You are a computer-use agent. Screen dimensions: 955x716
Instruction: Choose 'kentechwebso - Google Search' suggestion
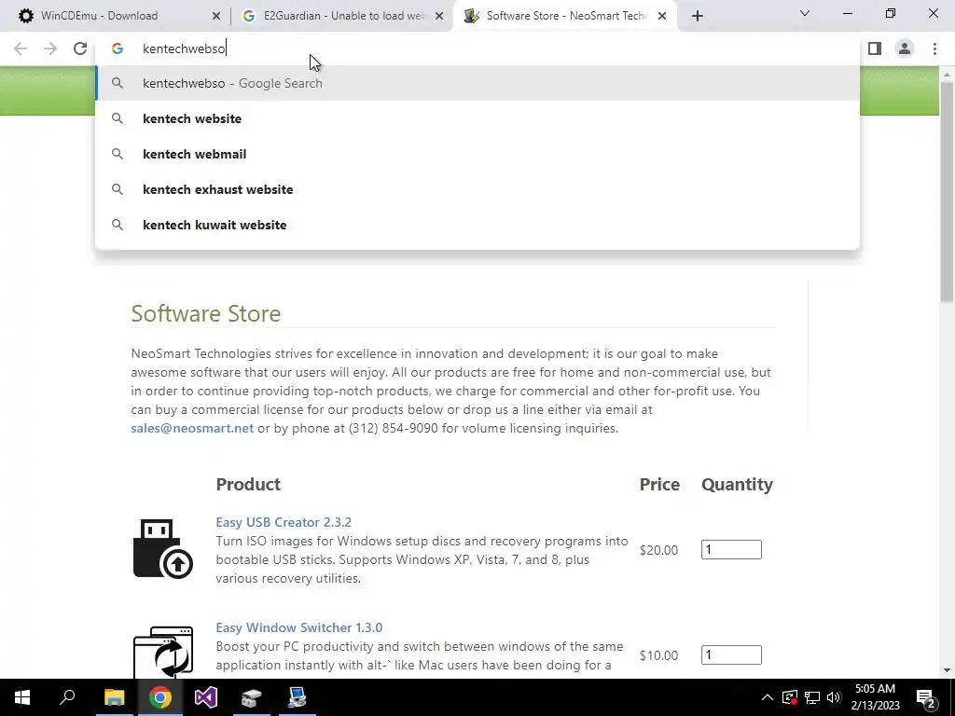point(477,83)
